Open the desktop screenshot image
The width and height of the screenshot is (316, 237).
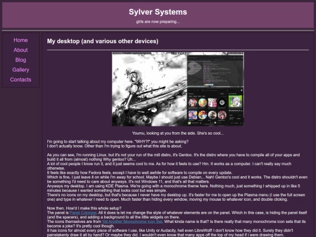click(178, 89)
